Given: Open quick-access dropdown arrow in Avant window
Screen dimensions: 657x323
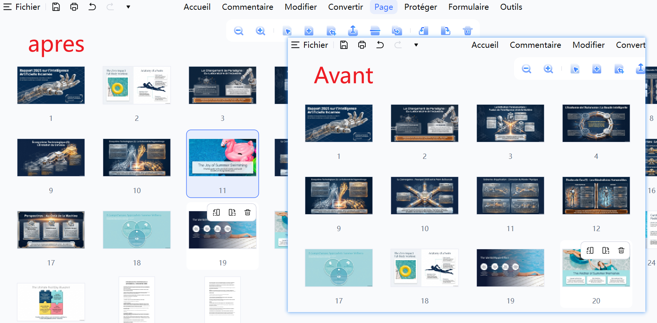Looking at the screenshot, I should [x=416, y=45].
